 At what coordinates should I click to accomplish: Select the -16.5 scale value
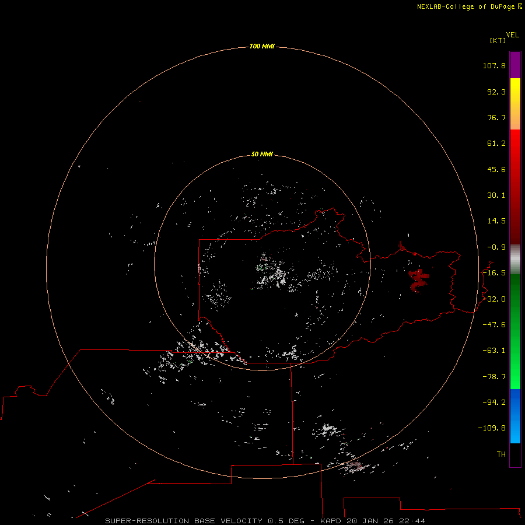494,273
